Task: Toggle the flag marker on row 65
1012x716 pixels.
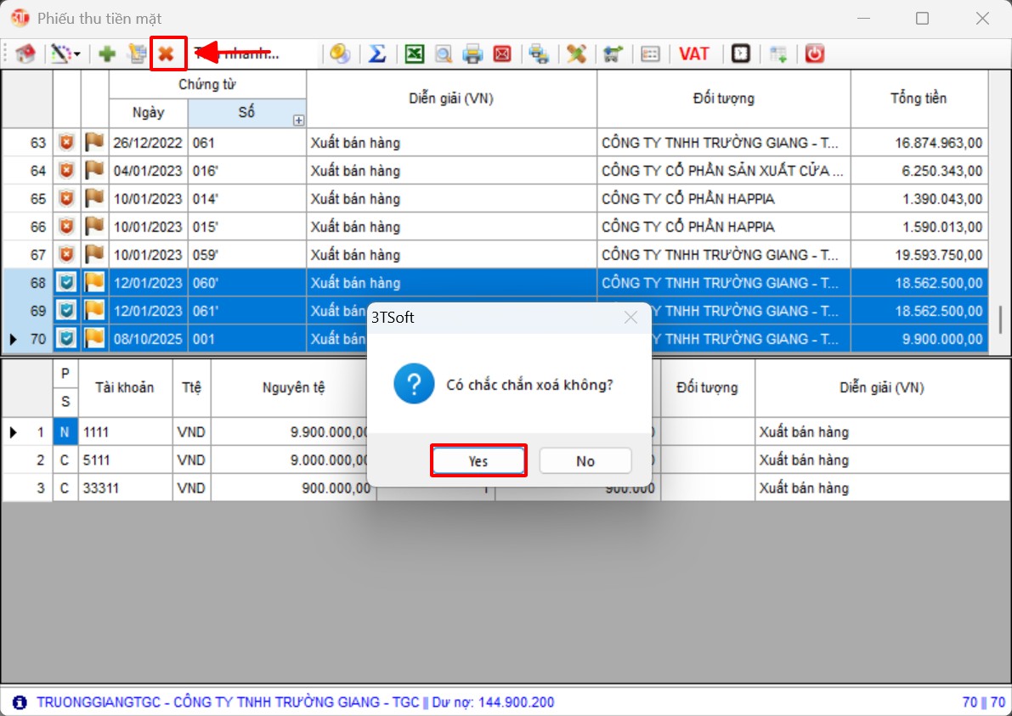Action: 94,199
